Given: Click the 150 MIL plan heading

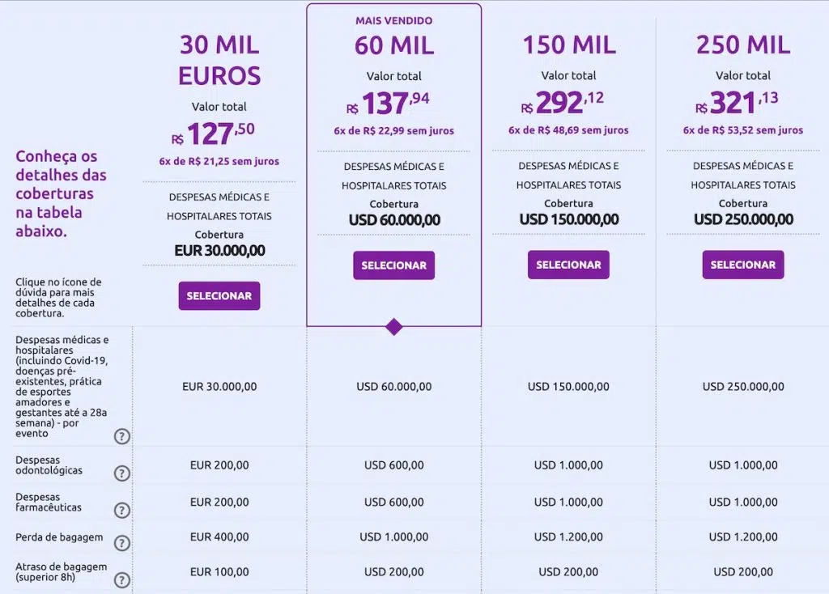Looking at the screenshot, I should point(568,46).
